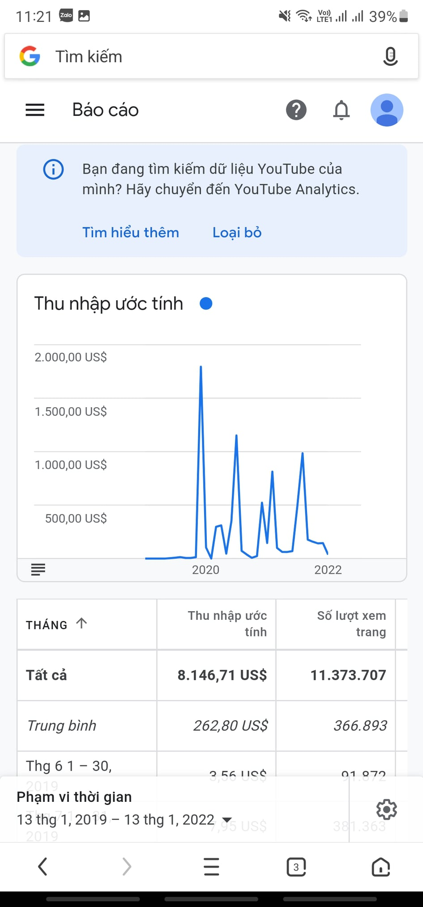
Task: Click the 2020 x-axis label
Action: coord(205,570)
